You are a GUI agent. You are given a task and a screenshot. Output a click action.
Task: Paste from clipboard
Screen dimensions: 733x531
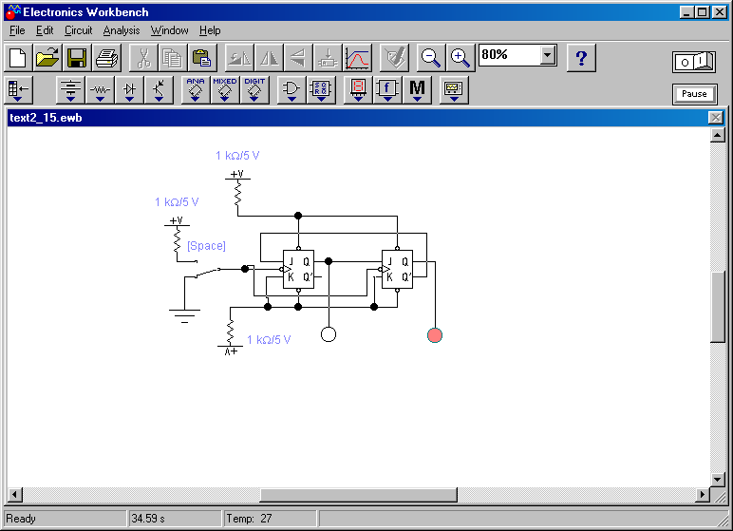(x=202, y=58)
